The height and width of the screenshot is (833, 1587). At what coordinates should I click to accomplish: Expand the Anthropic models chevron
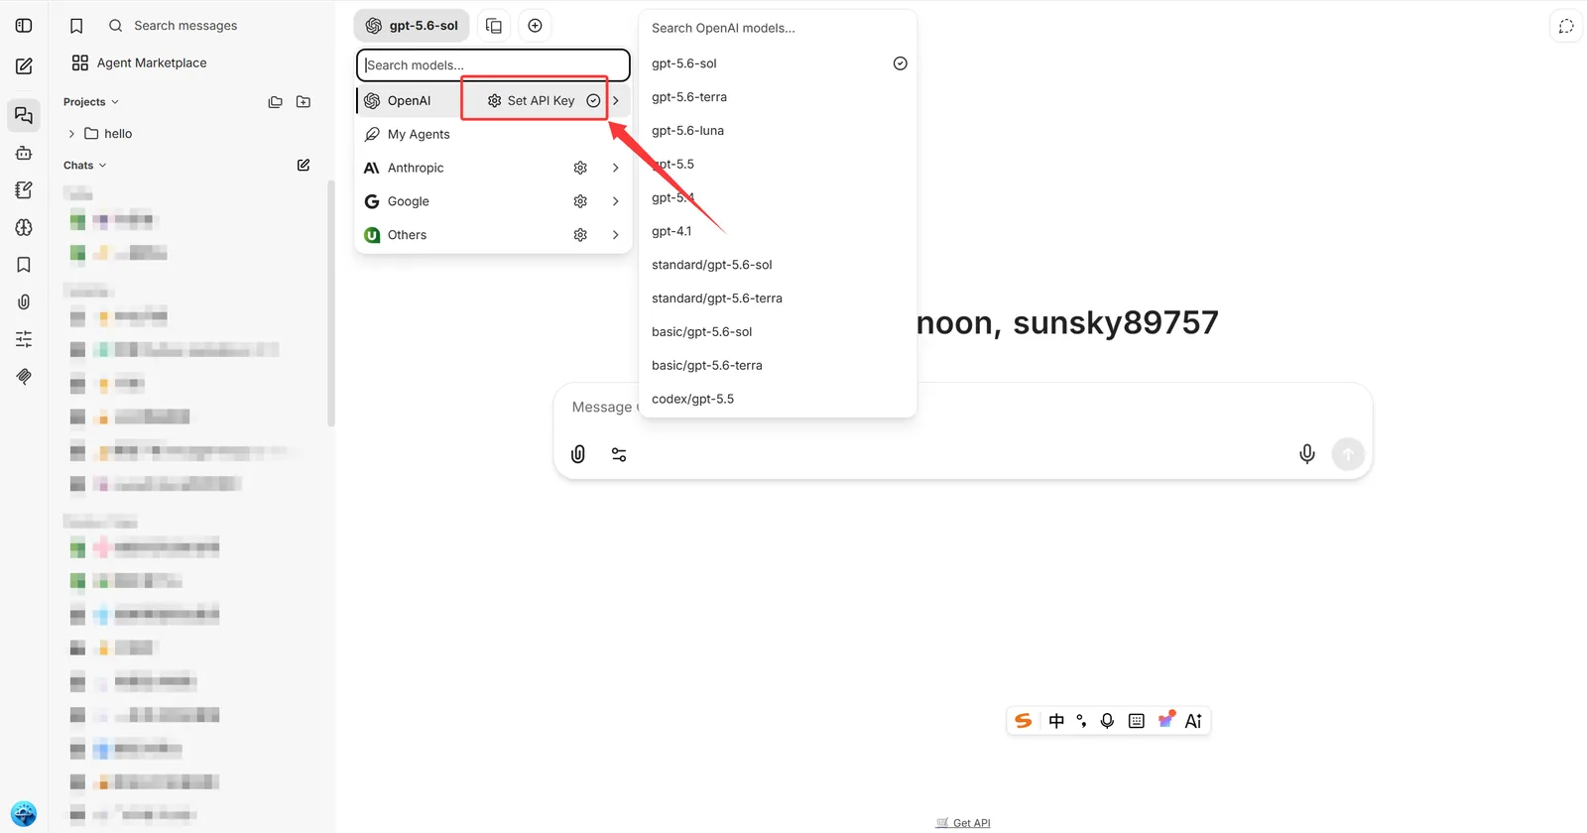tap(616, 168)
